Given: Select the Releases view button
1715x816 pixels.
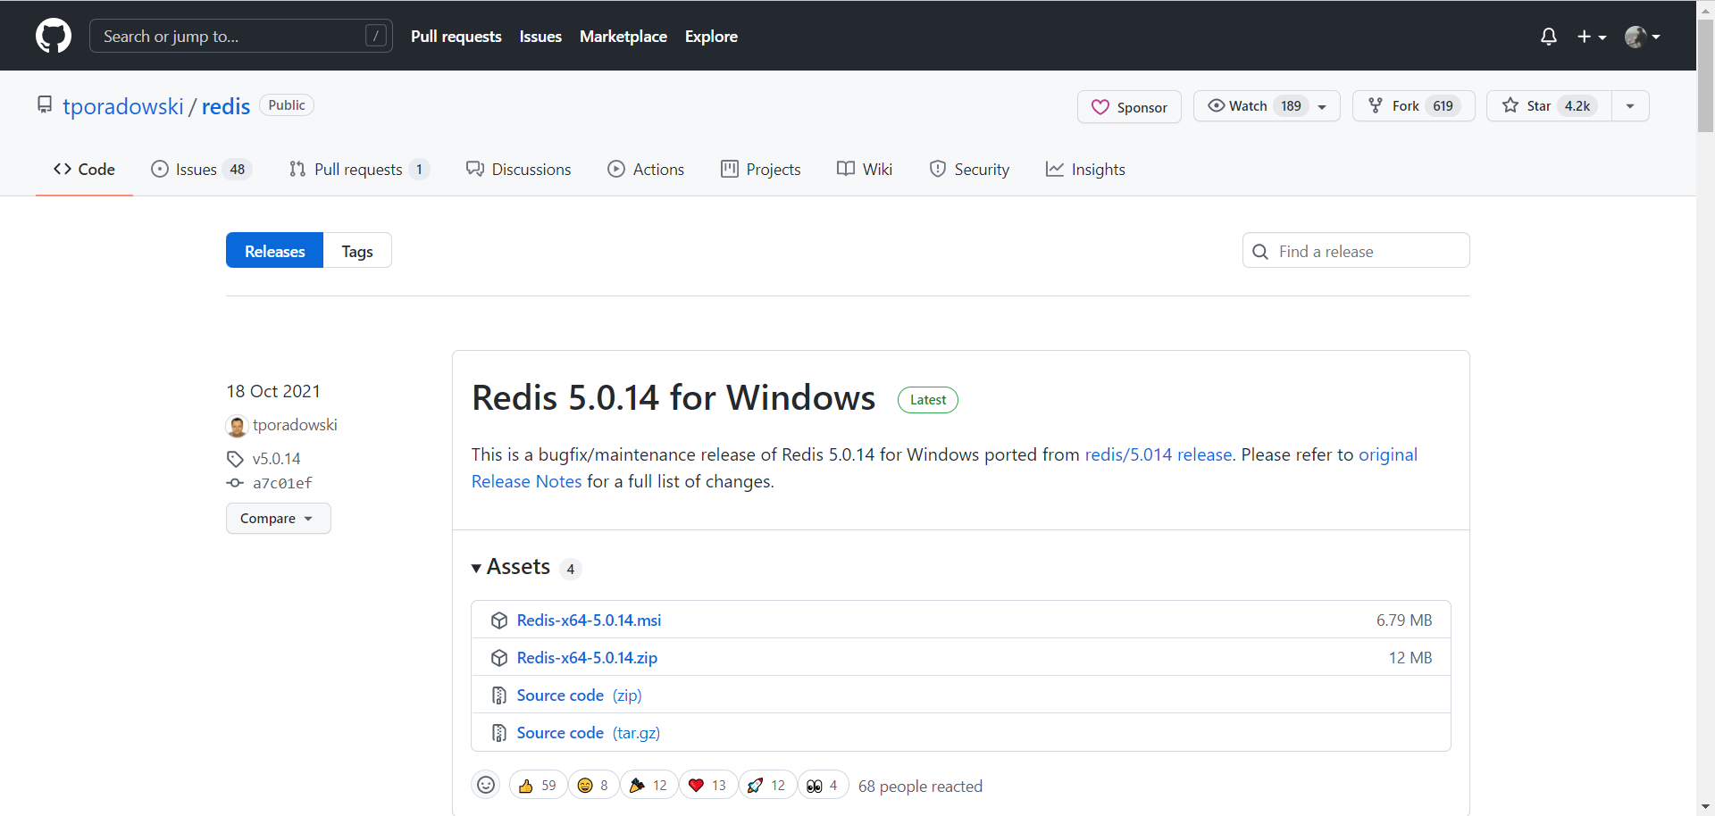Looking at the screenshot, I should (x=274, y=251).
